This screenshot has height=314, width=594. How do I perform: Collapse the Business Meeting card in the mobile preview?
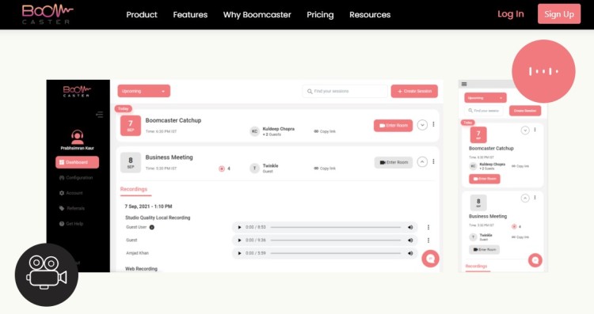click(525, 199)
